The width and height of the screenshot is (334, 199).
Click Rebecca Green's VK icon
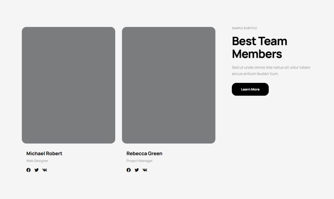pos(145,170)
